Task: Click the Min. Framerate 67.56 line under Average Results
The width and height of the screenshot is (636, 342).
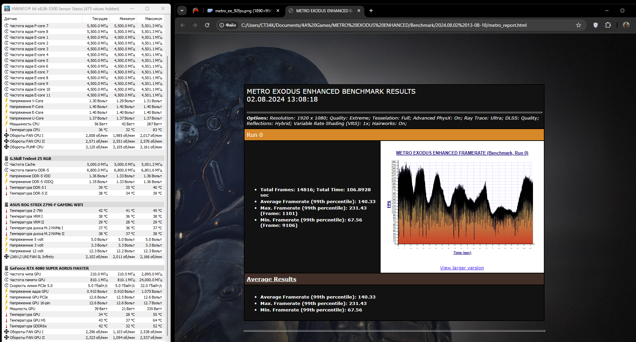Action: pyautogui.click(x=311, y=310)
